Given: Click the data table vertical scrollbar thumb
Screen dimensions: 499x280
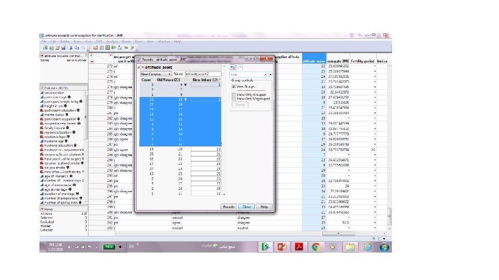Looking at the screenshot, I should pyautogui.click(x=389, y=216).
